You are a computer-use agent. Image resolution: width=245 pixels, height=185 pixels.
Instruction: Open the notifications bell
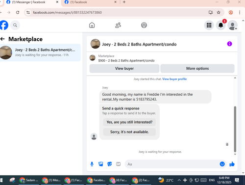(220, 25)
